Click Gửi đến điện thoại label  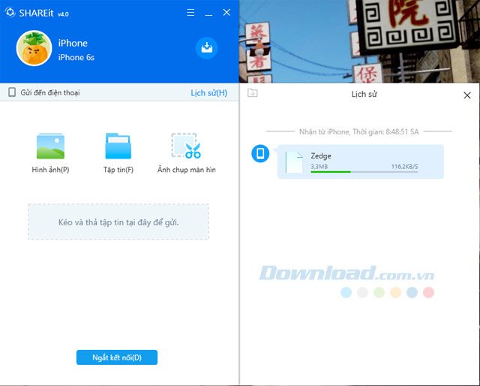pos(50,92)
